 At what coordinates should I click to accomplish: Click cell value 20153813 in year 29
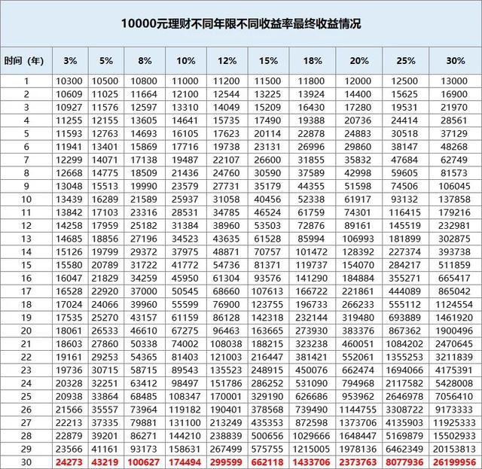pos(454,449)
